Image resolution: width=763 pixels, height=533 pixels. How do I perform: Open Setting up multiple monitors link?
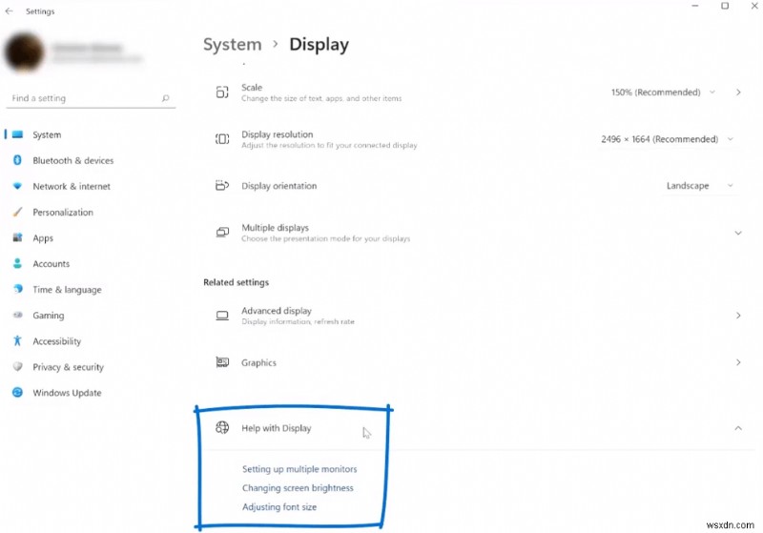click(299, 469)
